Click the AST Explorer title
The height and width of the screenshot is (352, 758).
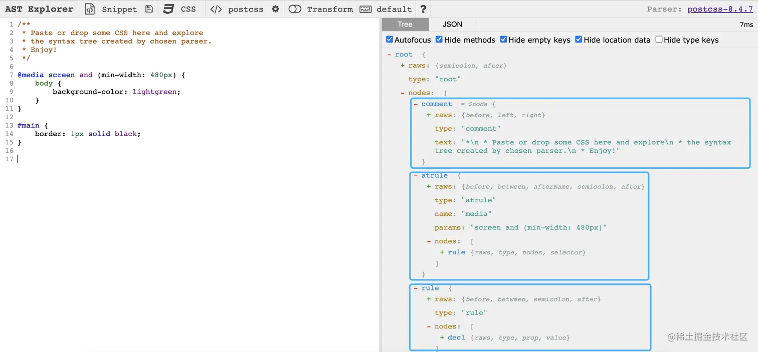click(38, 9)
